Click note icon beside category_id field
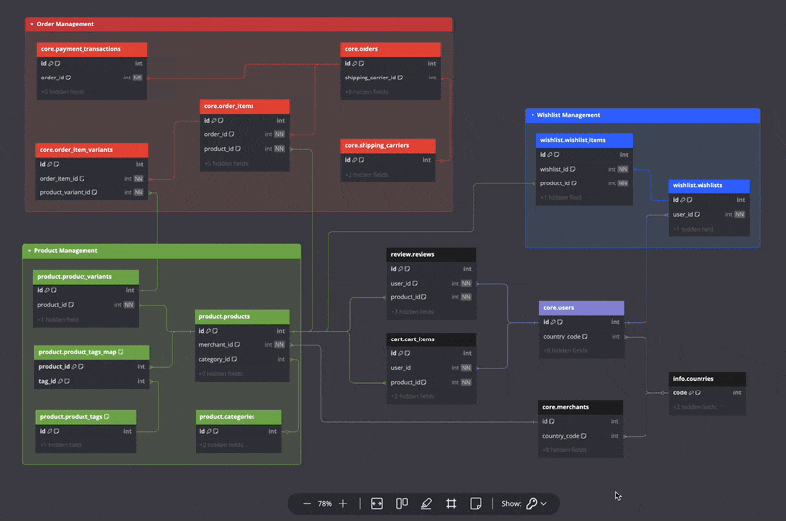 pos(234,359)
